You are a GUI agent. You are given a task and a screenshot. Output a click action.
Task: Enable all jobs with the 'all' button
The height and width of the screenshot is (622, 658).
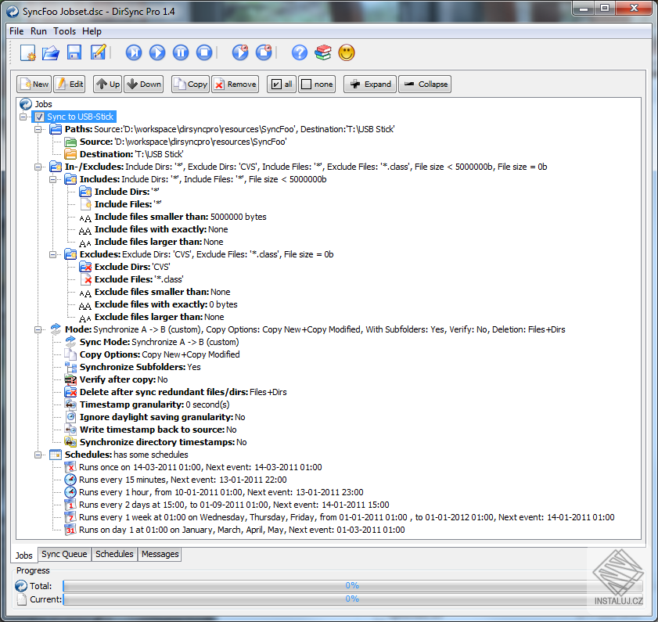point(281,84)
